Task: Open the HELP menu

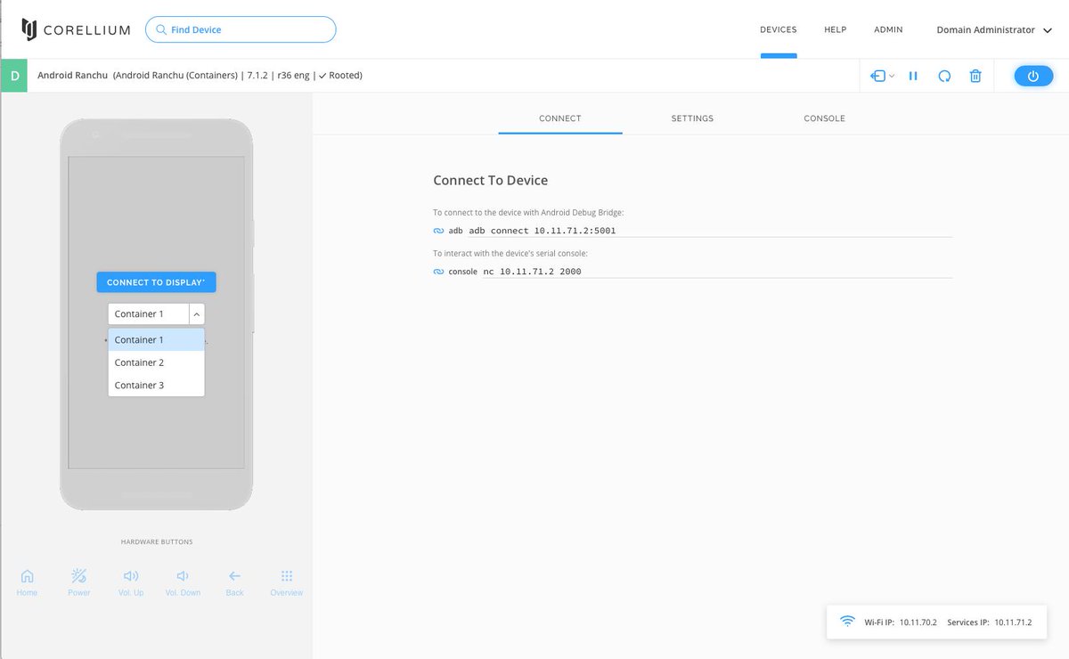Action: click(x=835, y=29)
